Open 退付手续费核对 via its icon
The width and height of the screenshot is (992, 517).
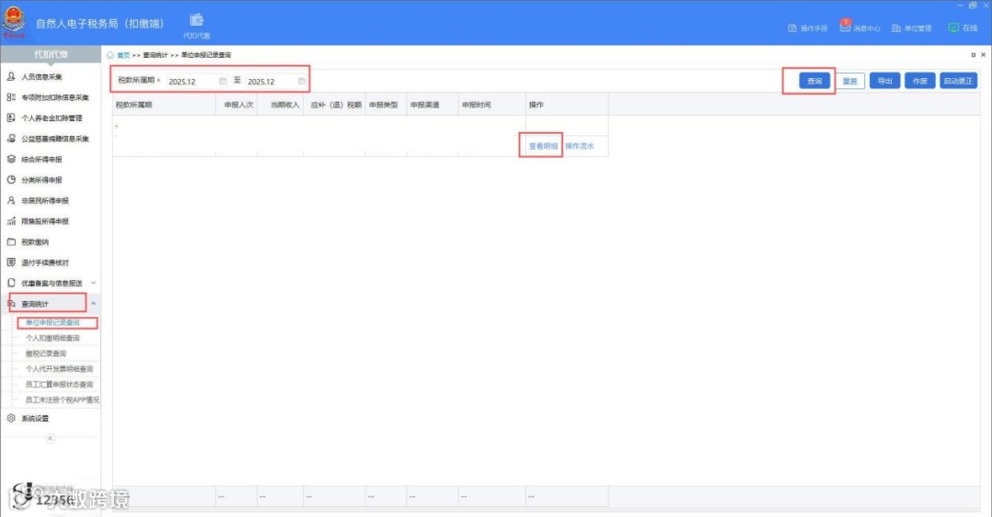(x=11, y=262)
